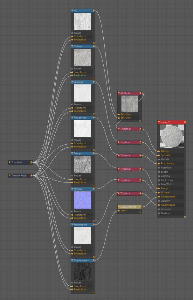Screen dimensions: 193x300
Task: Click the Snow_01 material output pin
Action: [x=185, y=122]
